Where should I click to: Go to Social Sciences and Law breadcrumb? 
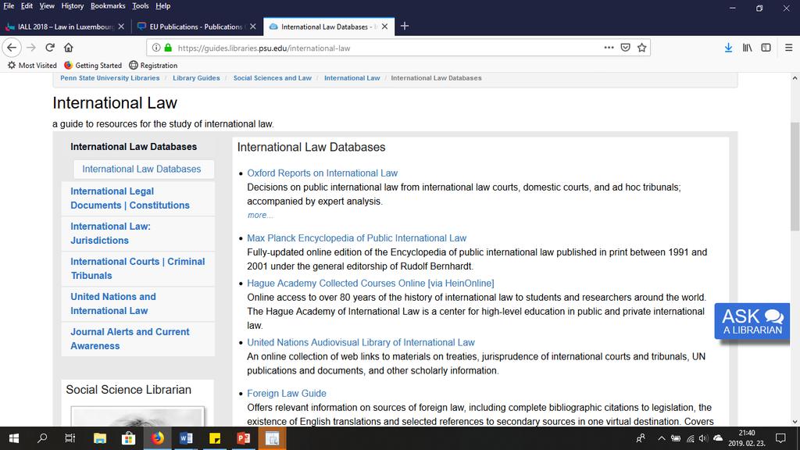[x=273, y=78]
